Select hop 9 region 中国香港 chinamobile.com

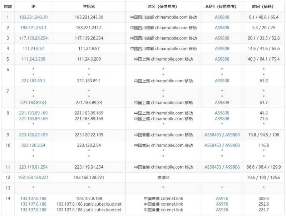[163, 135]
